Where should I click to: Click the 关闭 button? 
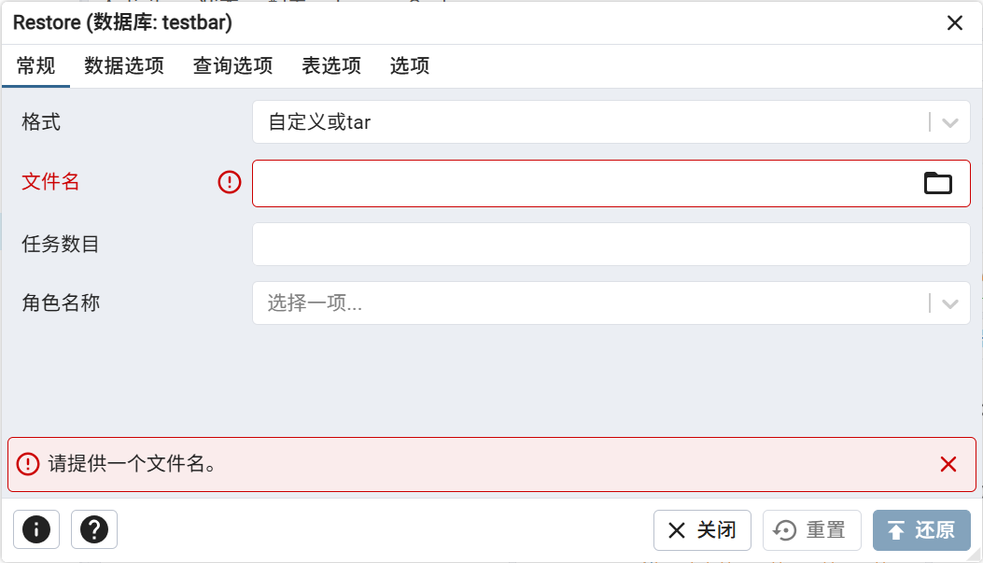pos(702,530)
